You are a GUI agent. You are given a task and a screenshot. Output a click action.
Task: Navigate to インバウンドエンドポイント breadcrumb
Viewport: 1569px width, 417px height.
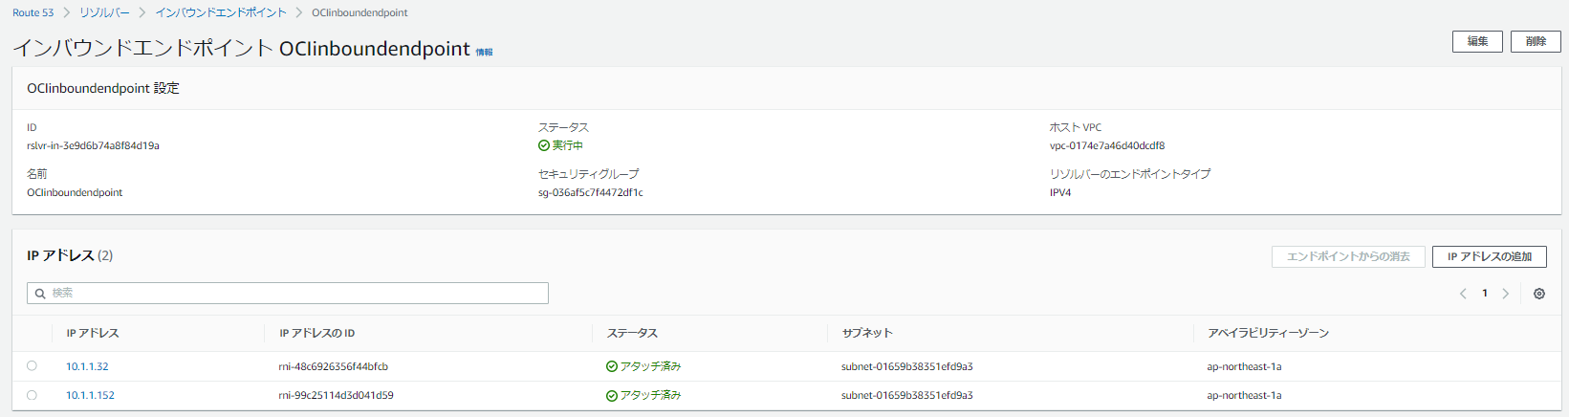tap(221, 12)
